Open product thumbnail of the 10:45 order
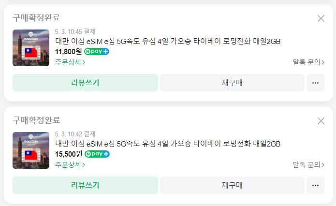Viewport: 336px width, 206px height. 31,48
